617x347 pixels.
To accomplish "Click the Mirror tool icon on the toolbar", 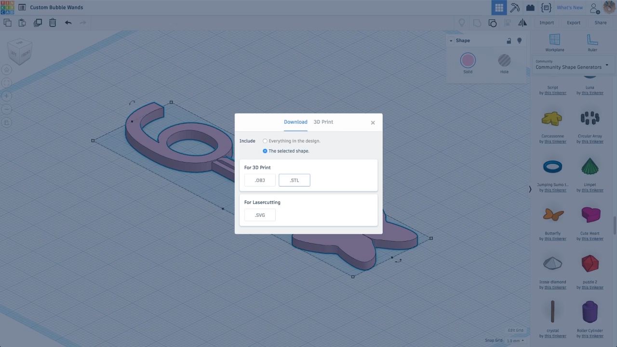I will coord(523,23).
